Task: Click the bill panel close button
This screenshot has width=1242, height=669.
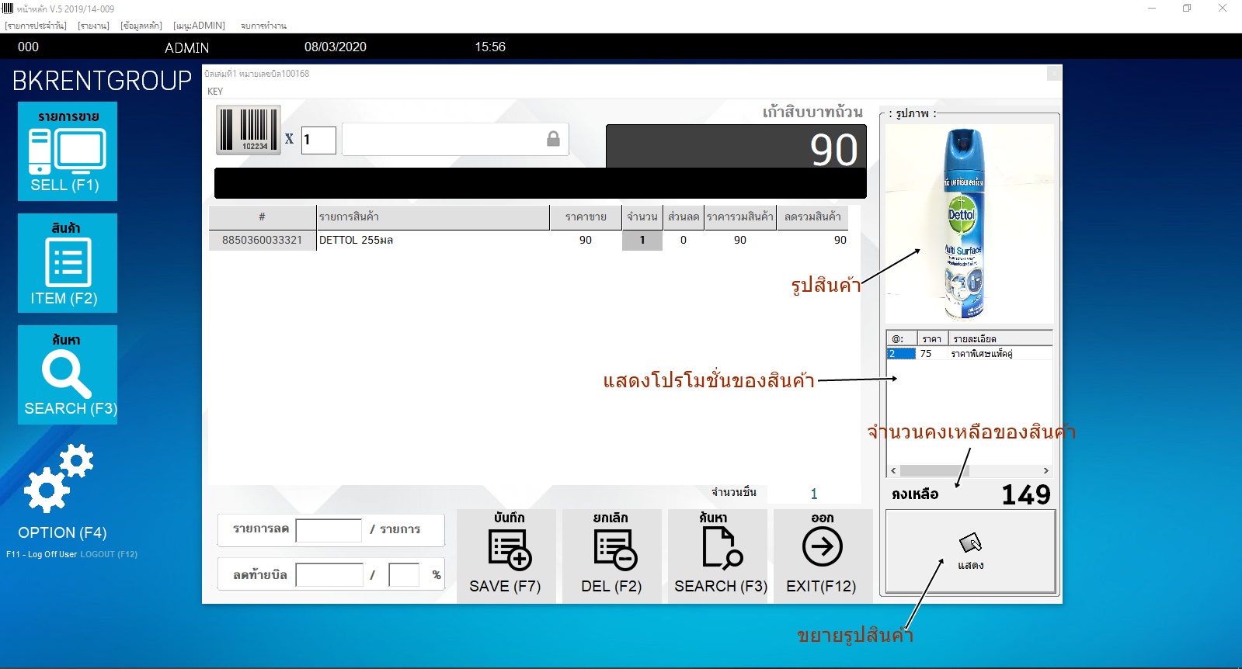Action: pos(1054,73)
